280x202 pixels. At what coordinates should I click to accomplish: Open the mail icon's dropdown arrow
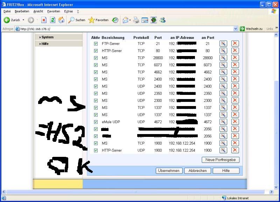point(130,20)
